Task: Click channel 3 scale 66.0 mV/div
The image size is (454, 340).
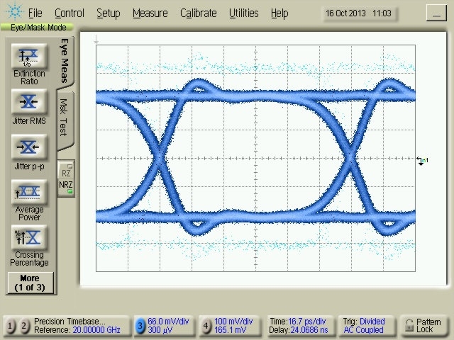Action: tap(168, 321)
